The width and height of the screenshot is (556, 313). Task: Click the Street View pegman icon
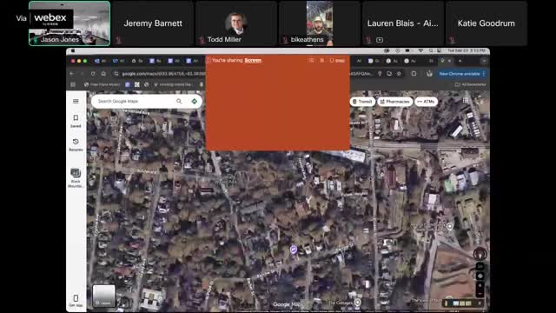point(446,303)
